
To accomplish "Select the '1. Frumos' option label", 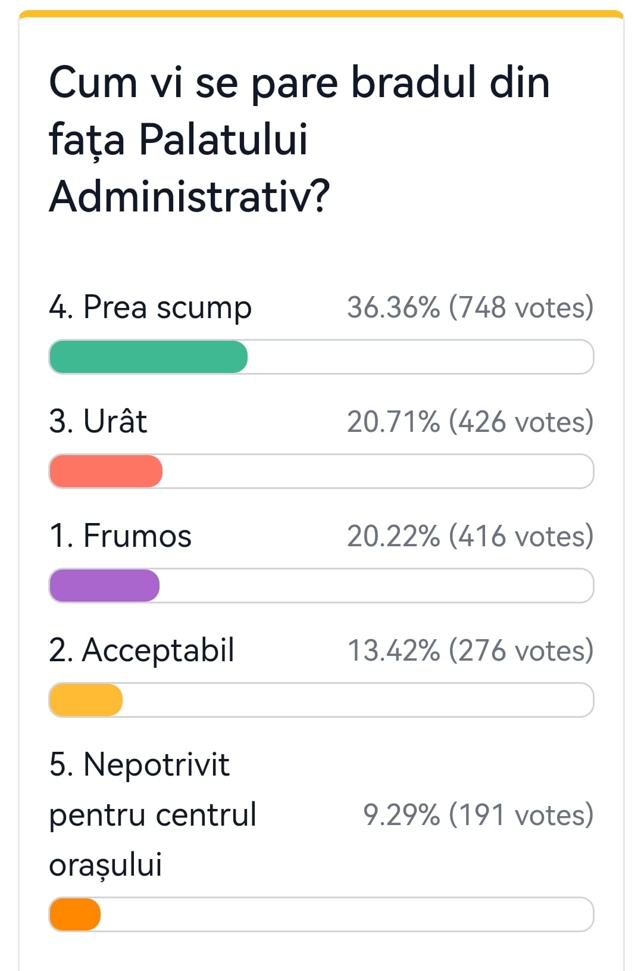I will [x=120, y=536].
